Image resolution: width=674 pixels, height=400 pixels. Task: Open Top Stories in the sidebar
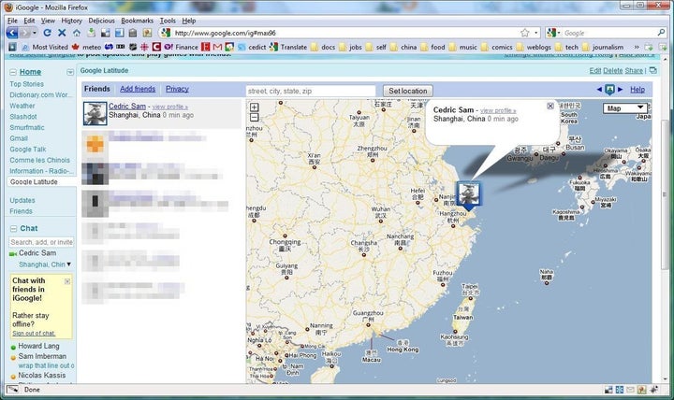[26, 84]
